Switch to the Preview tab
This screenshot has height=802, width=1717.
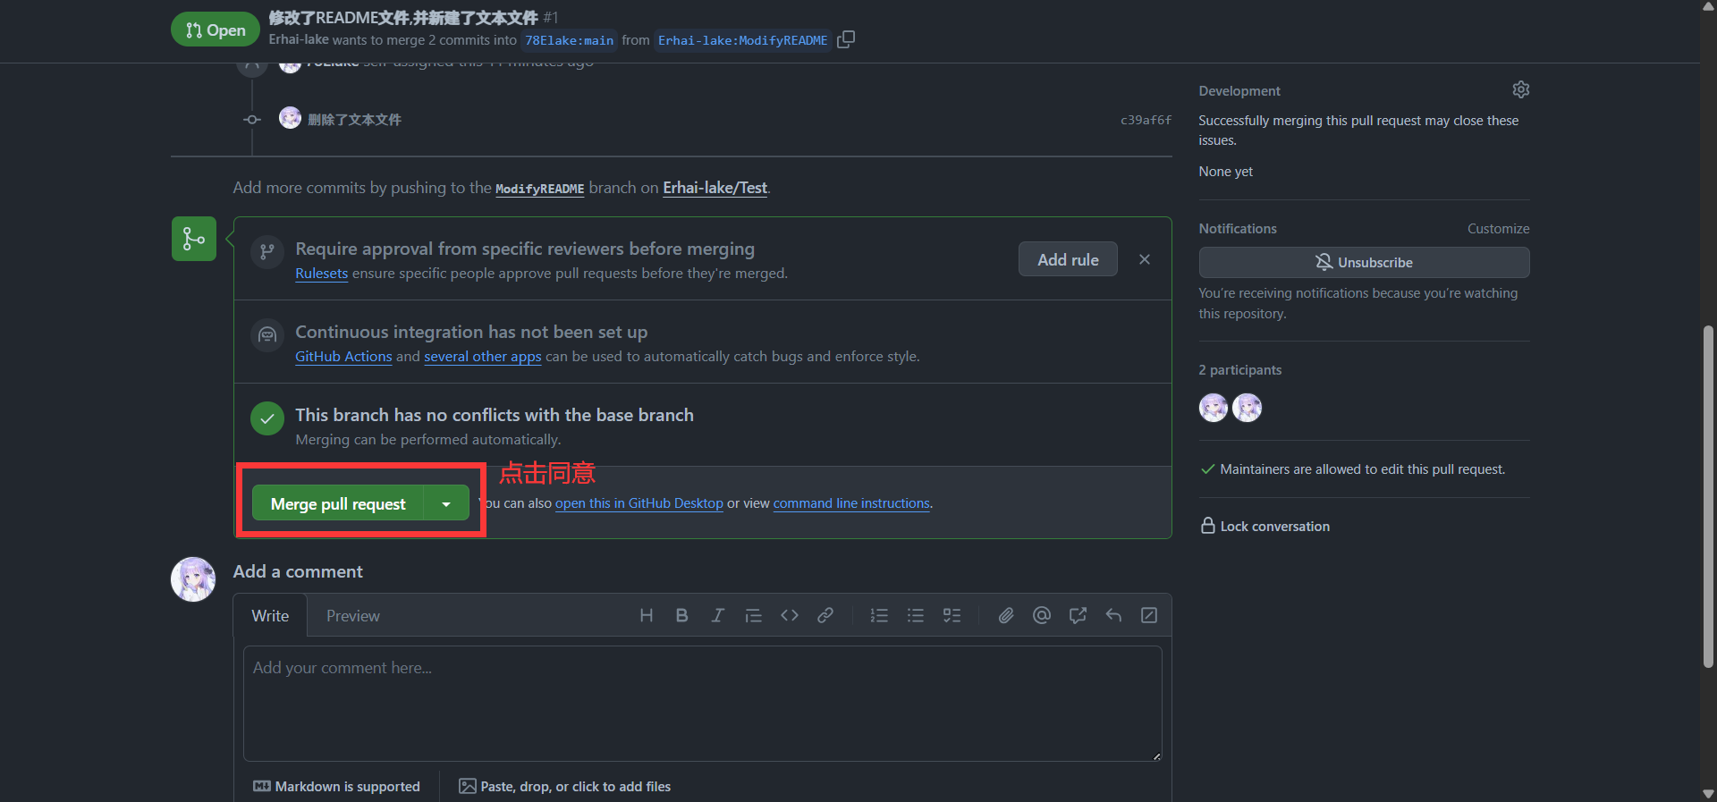(352, 616)
